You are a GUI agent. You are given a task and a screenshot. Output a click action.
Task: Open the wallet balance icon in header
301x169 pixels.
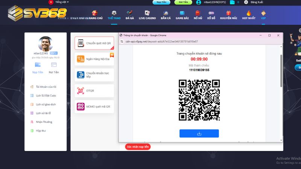tap(232, 2)
